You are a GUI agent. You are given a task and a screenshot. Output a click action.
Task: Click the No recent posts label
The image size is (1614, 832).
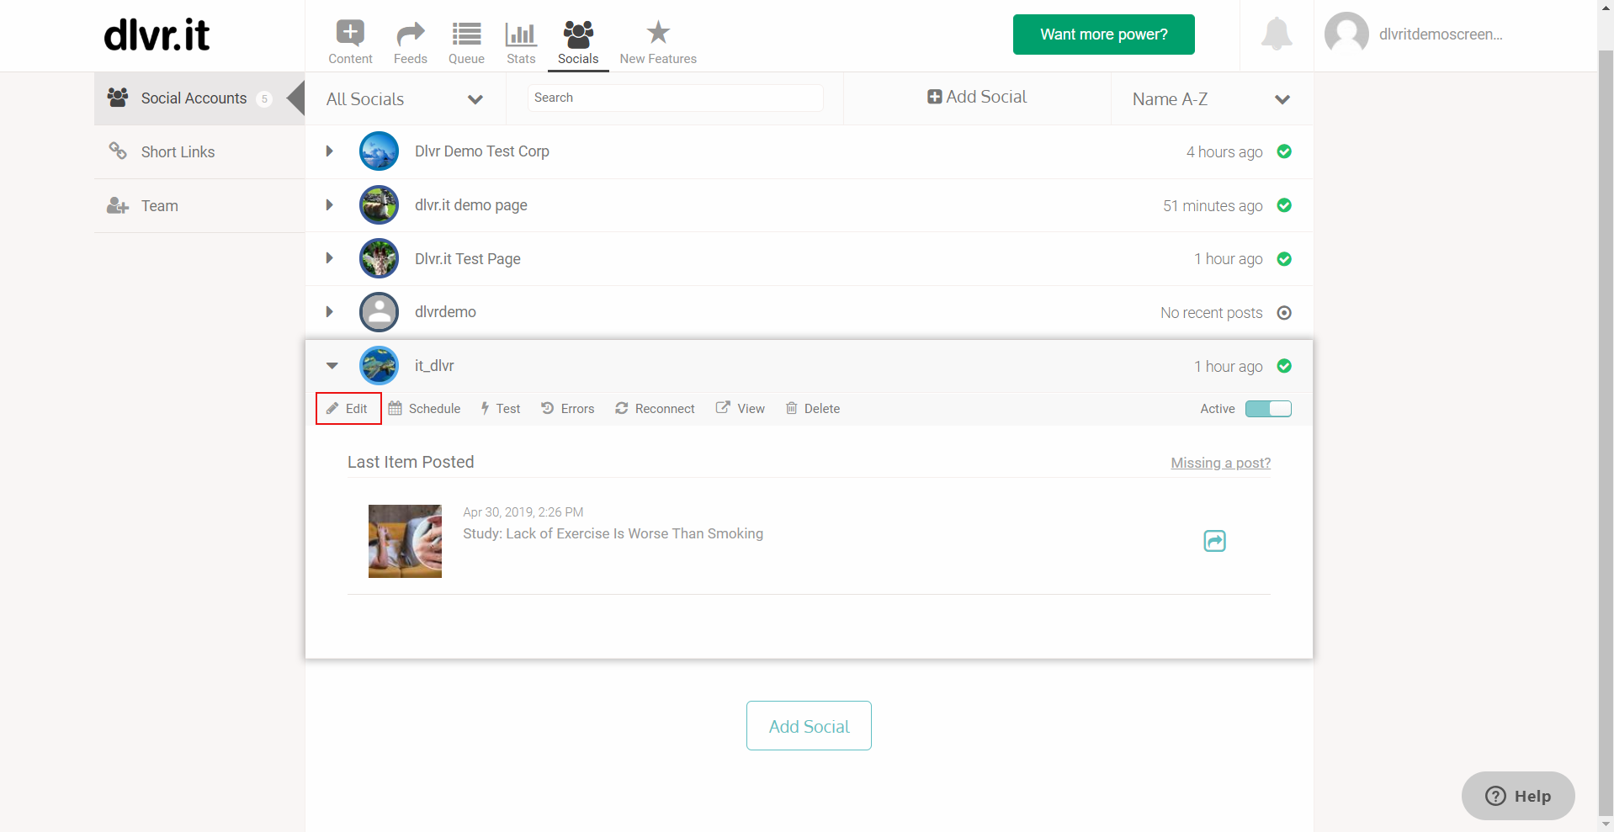pyautogui.click(x=1211, y=313)
